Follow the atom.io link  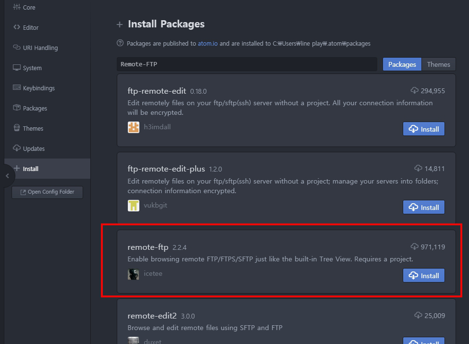(208, 44)
